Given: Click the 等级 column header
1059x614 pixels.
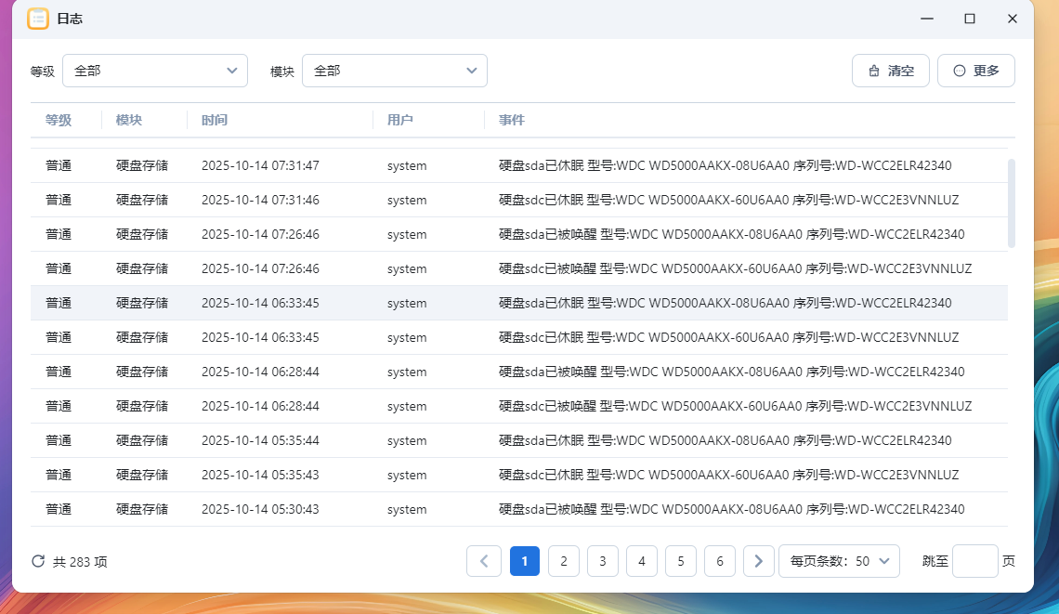Looking at the screenshot, I should (59, 120).
